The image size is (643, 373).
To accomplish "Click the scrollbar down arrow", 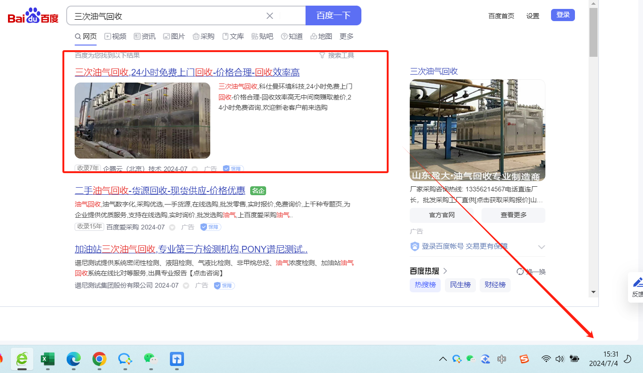I will tap(594, 292).
